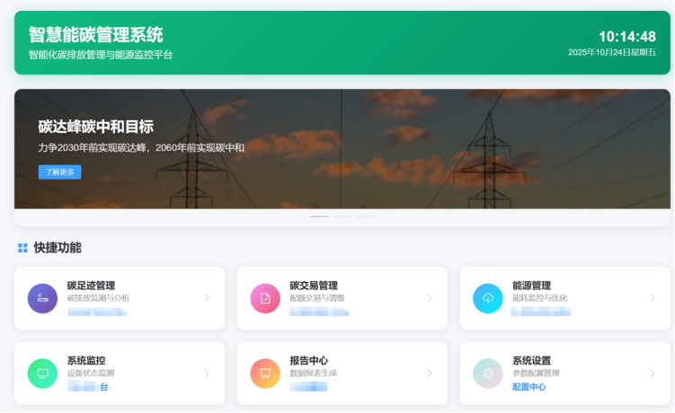Click the 碳达峰碳中和目标 banner heading
675x413 pixels.
(x=96, y=127)
